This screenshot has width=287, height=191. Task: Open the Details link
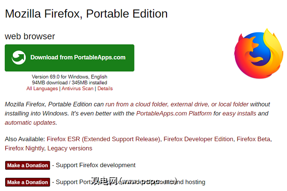coord(105,88)
